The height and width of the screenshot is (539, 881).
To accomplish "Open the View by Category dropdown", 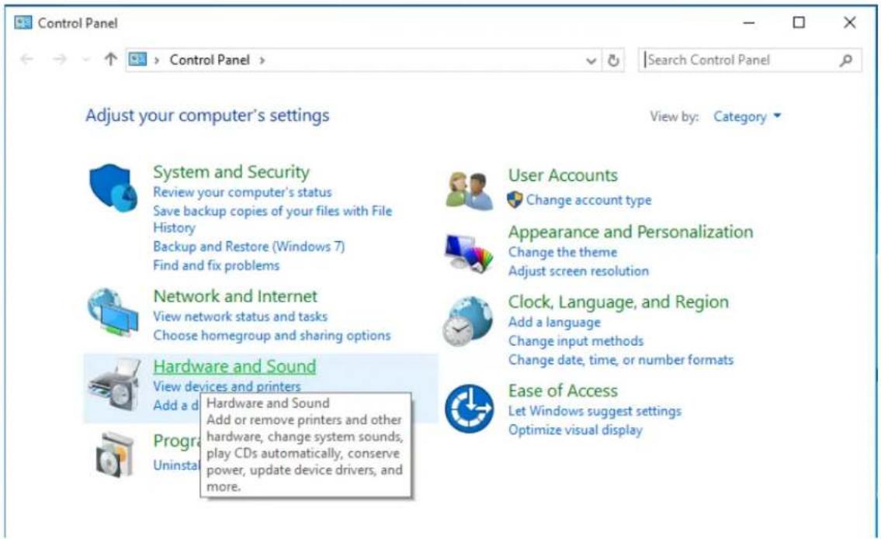I will (x=747, y=117).
